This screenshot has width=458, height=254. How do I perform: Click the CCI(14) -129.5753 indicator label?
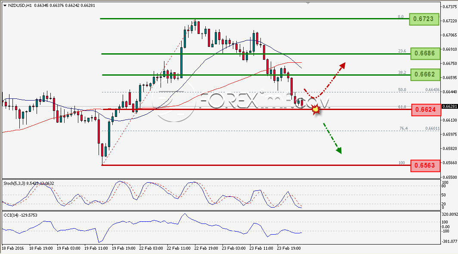21,215
